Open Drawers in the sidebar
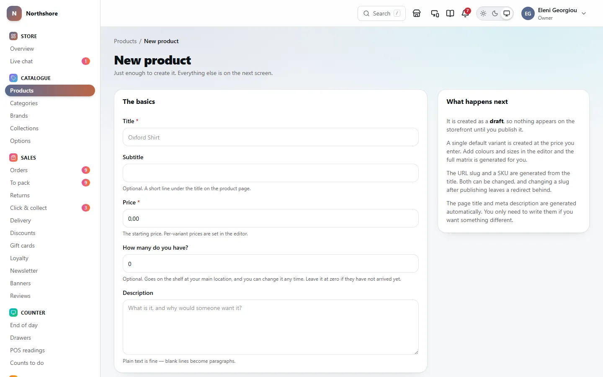Image resolution: width=603 pixels, height=377 pixels. click(50, 338)
